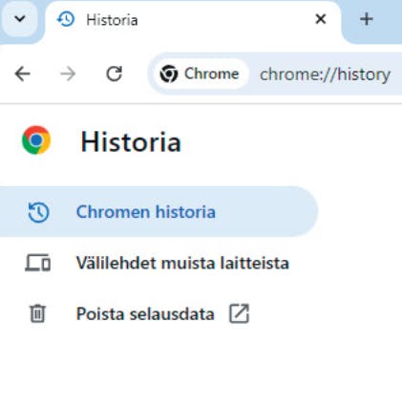This screenshot has width=402, height=408.
Task: Close the Historia tab
Action: point(321,19)
